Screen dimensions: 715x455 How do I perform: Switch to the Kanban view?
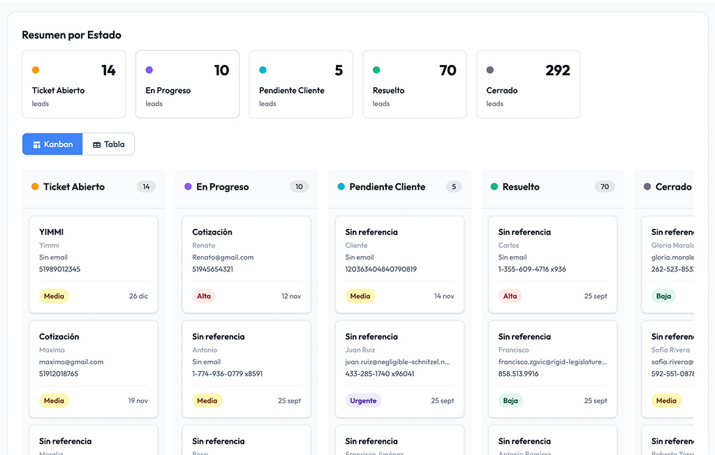[x=52, y=144]
